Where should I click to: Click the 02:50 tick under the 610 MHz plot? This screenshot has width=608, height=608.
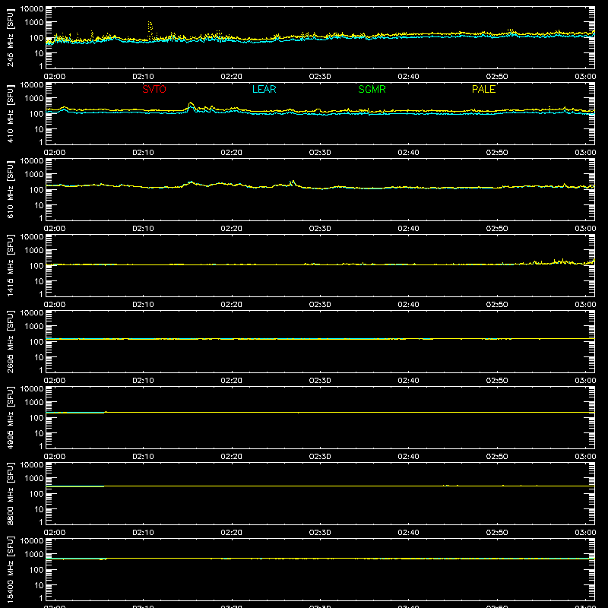[497, 229]
